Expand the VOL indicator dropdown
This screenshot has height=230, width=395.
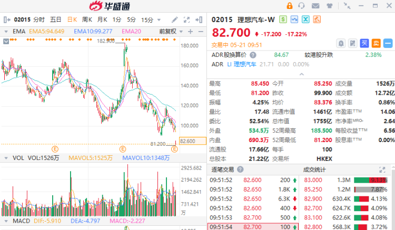(6, 158)
